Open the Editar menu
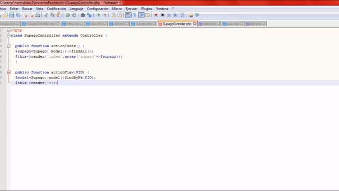The image size is (339, 191). [14, 8]
